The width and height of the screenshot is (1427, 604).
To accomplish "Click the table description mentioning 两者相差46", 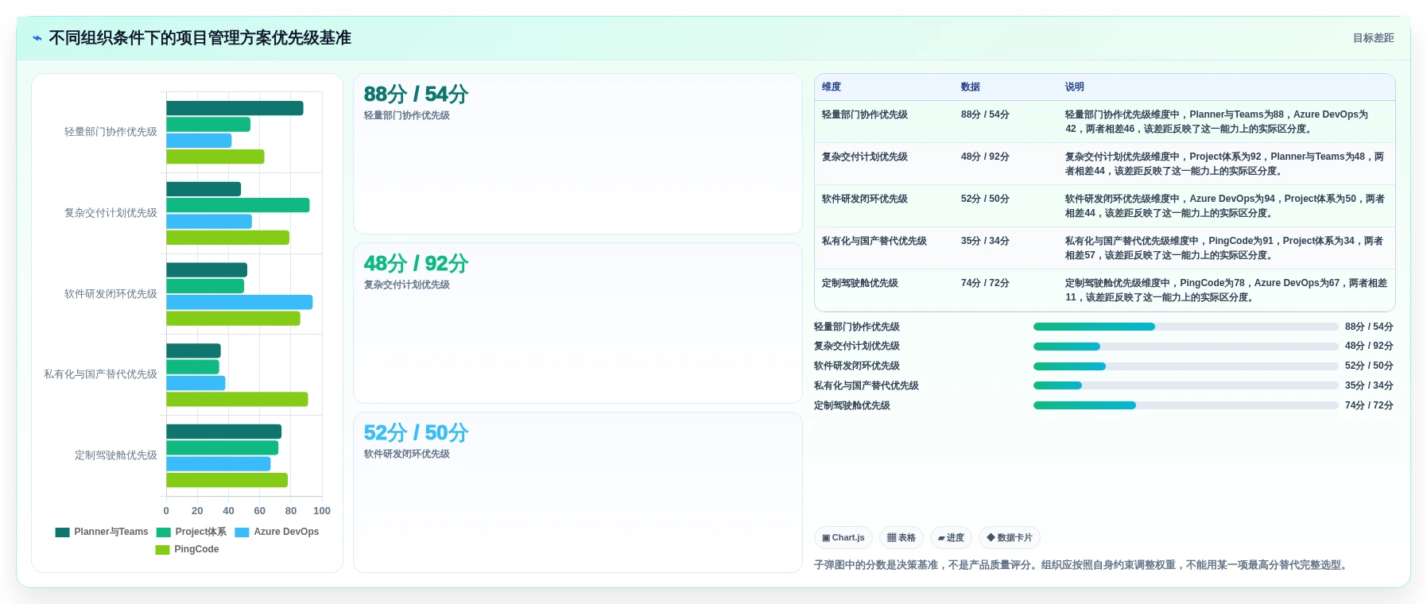I will click(1226, 122).
